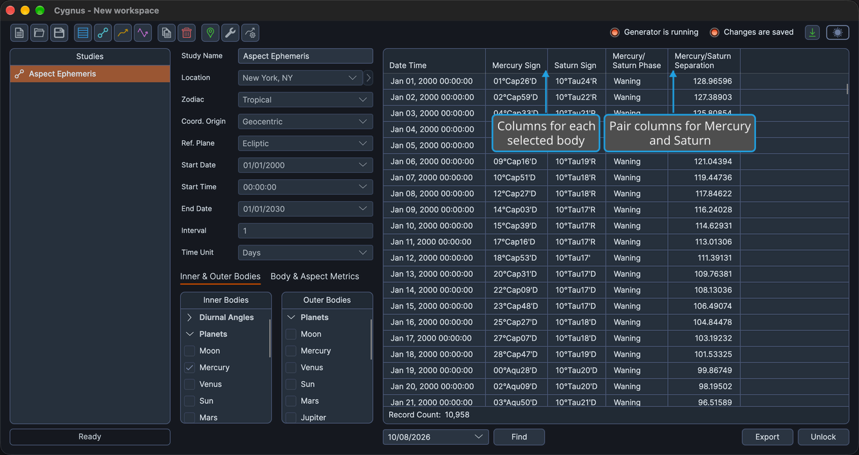Open the Coord. Origin dropdown
The width and height of the screenshot is (859, 455).
click(x=306, y=121)
